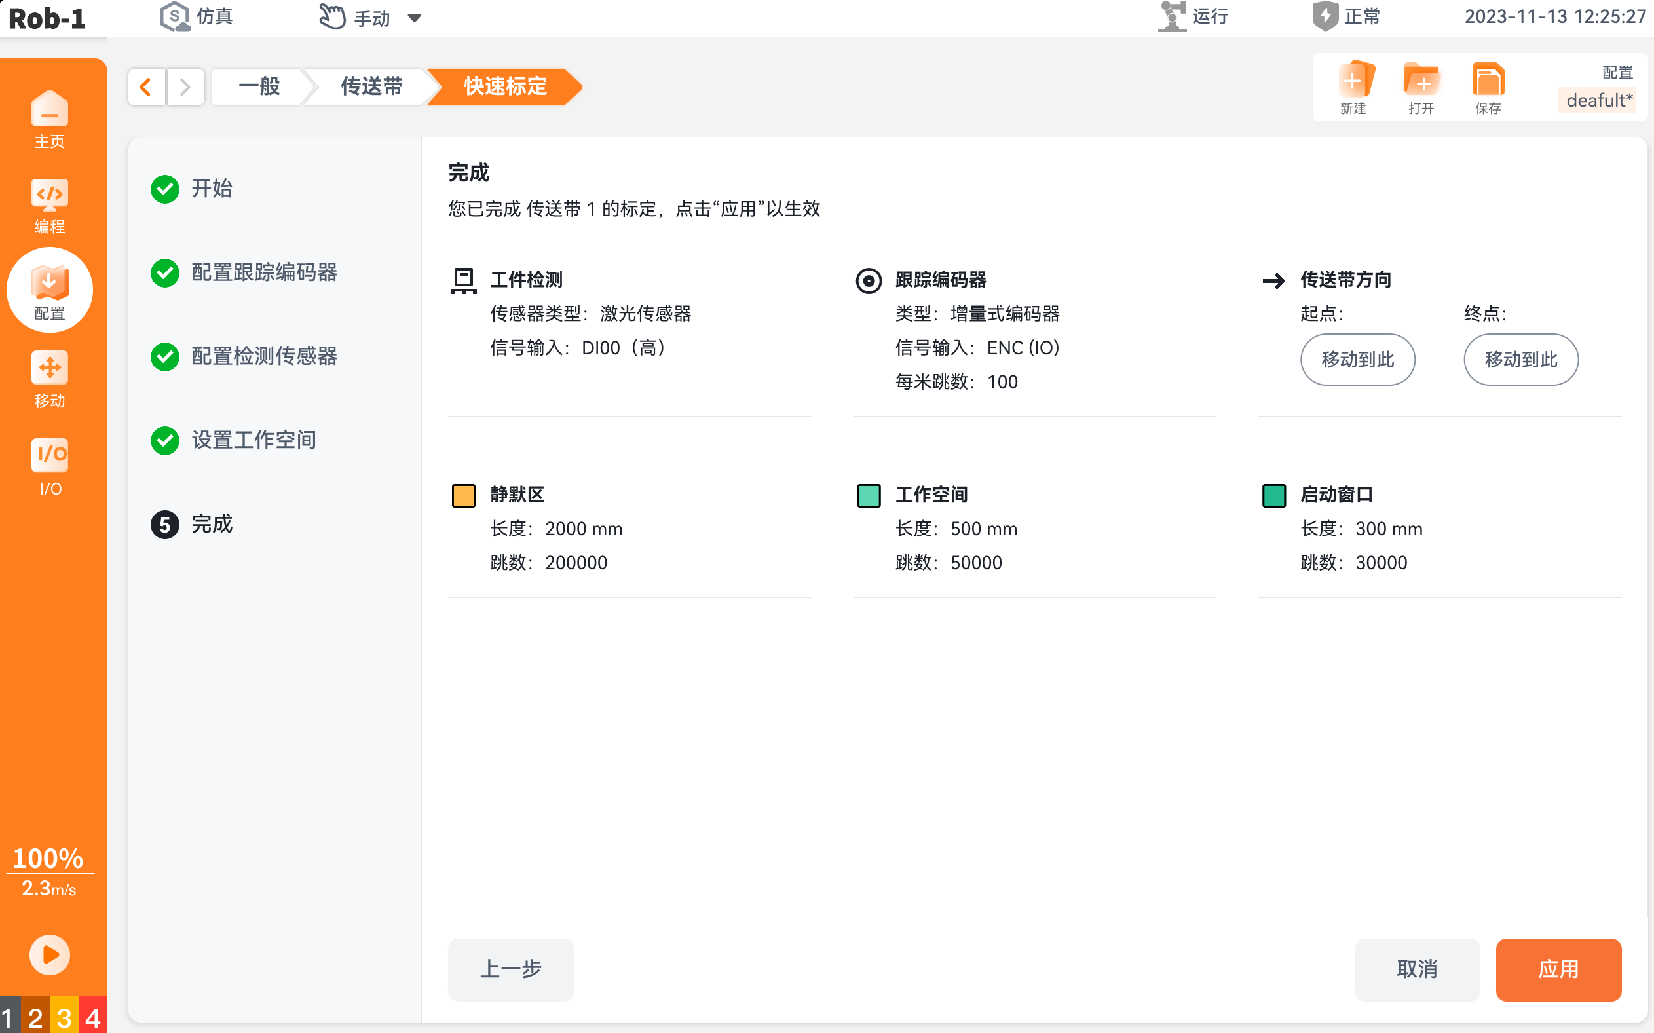This screenshot has width=1654, height=1033.
Task: Expand the 手动 mode dropdown arrow
Action: coord(414,18)
